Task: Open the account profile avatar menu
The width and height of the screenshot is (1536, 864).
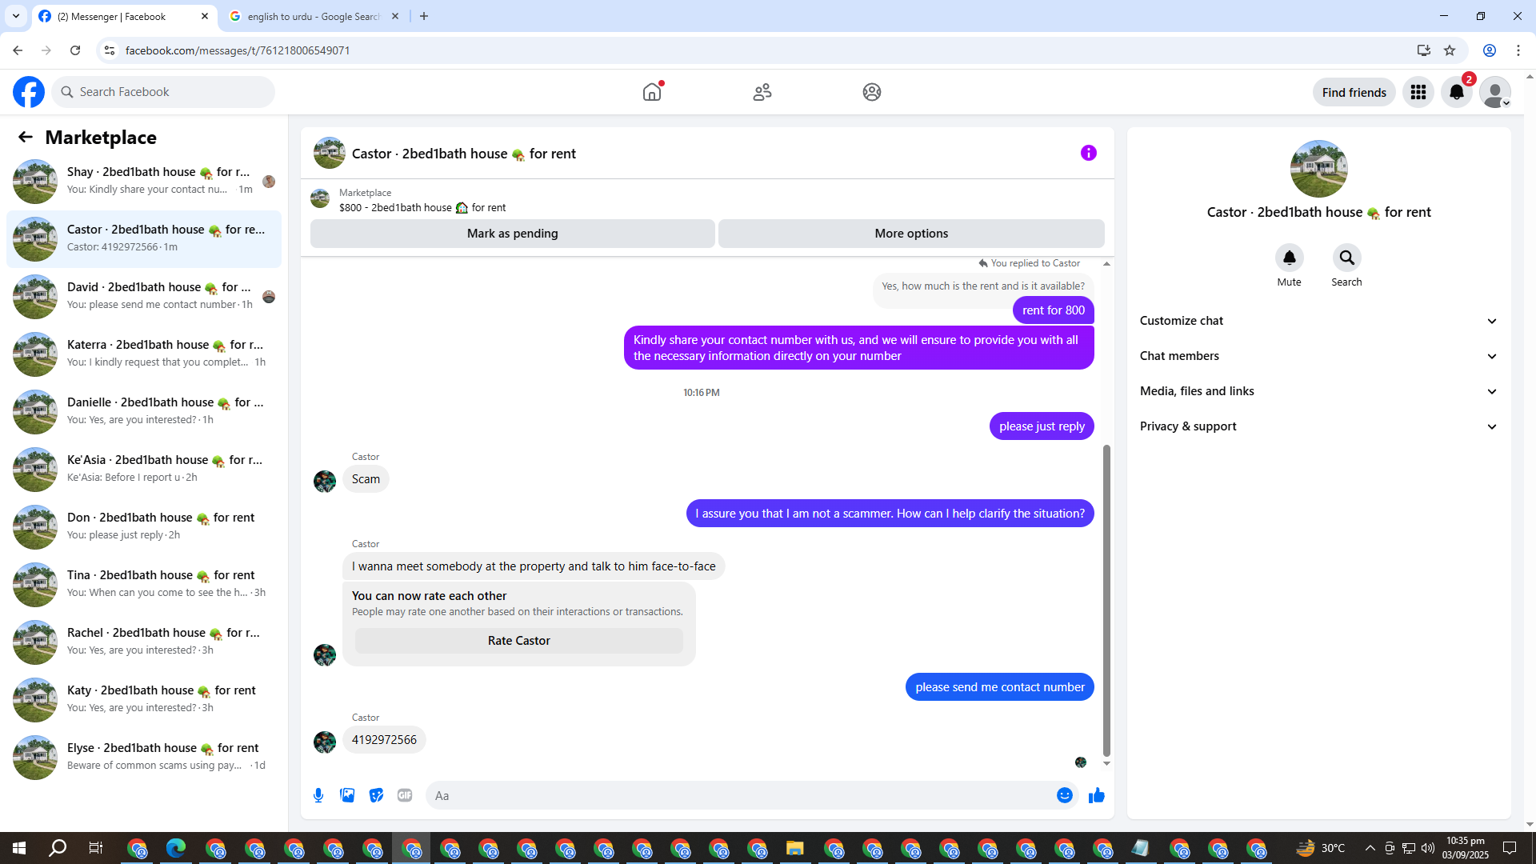Action: [x=1495, y=92]
